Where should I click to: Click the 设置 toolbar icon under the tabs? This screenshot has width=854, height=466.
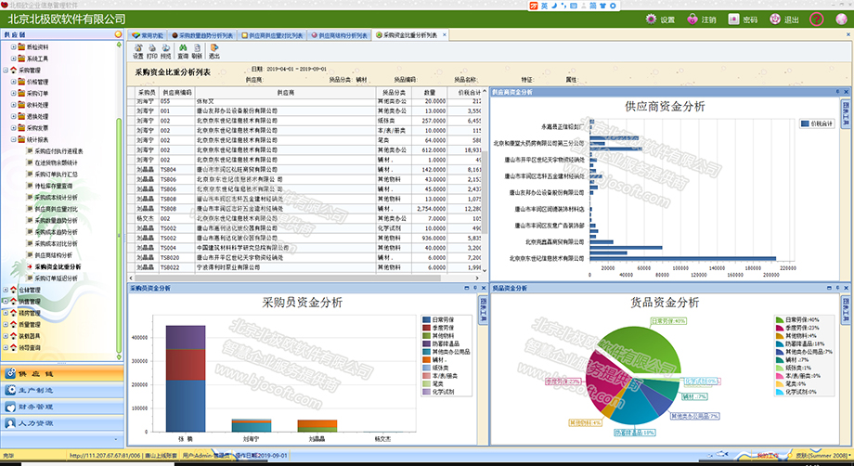(x=138, y=52)
